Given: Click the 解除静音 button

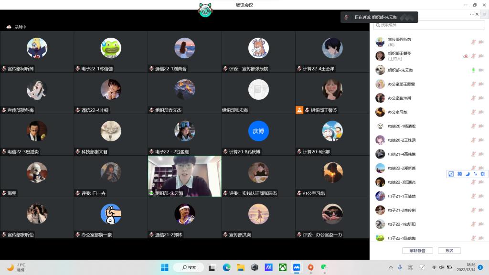Looking at the screenshot, I should click(x=417, y=251).
